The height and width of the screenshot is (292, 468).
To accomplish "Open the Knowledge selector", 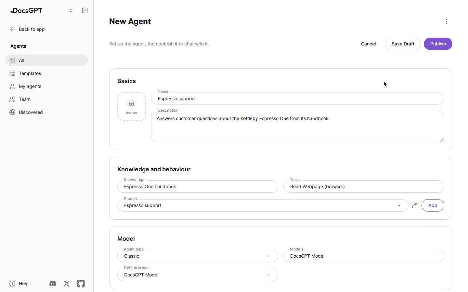I will (x=198, y=187).
